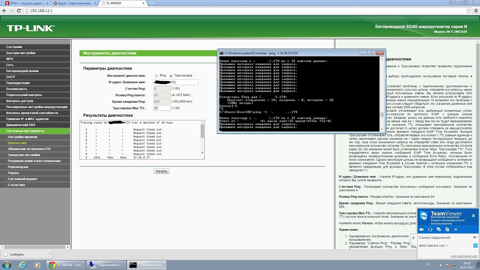
Task: Go back with the browser back arrow
Action: (x=4, y=10)
